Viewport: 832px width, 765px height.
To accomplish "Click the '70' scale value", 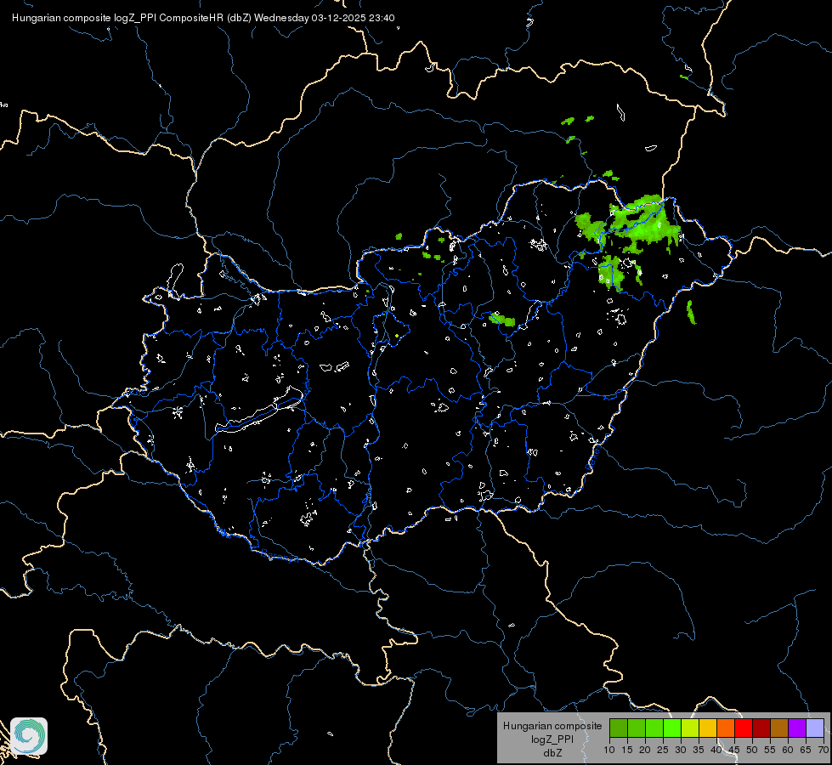I will (823, 751).
